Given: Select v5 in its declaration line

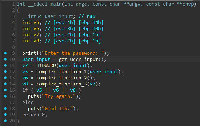Looking at the screenshot, I should (36, 23).
